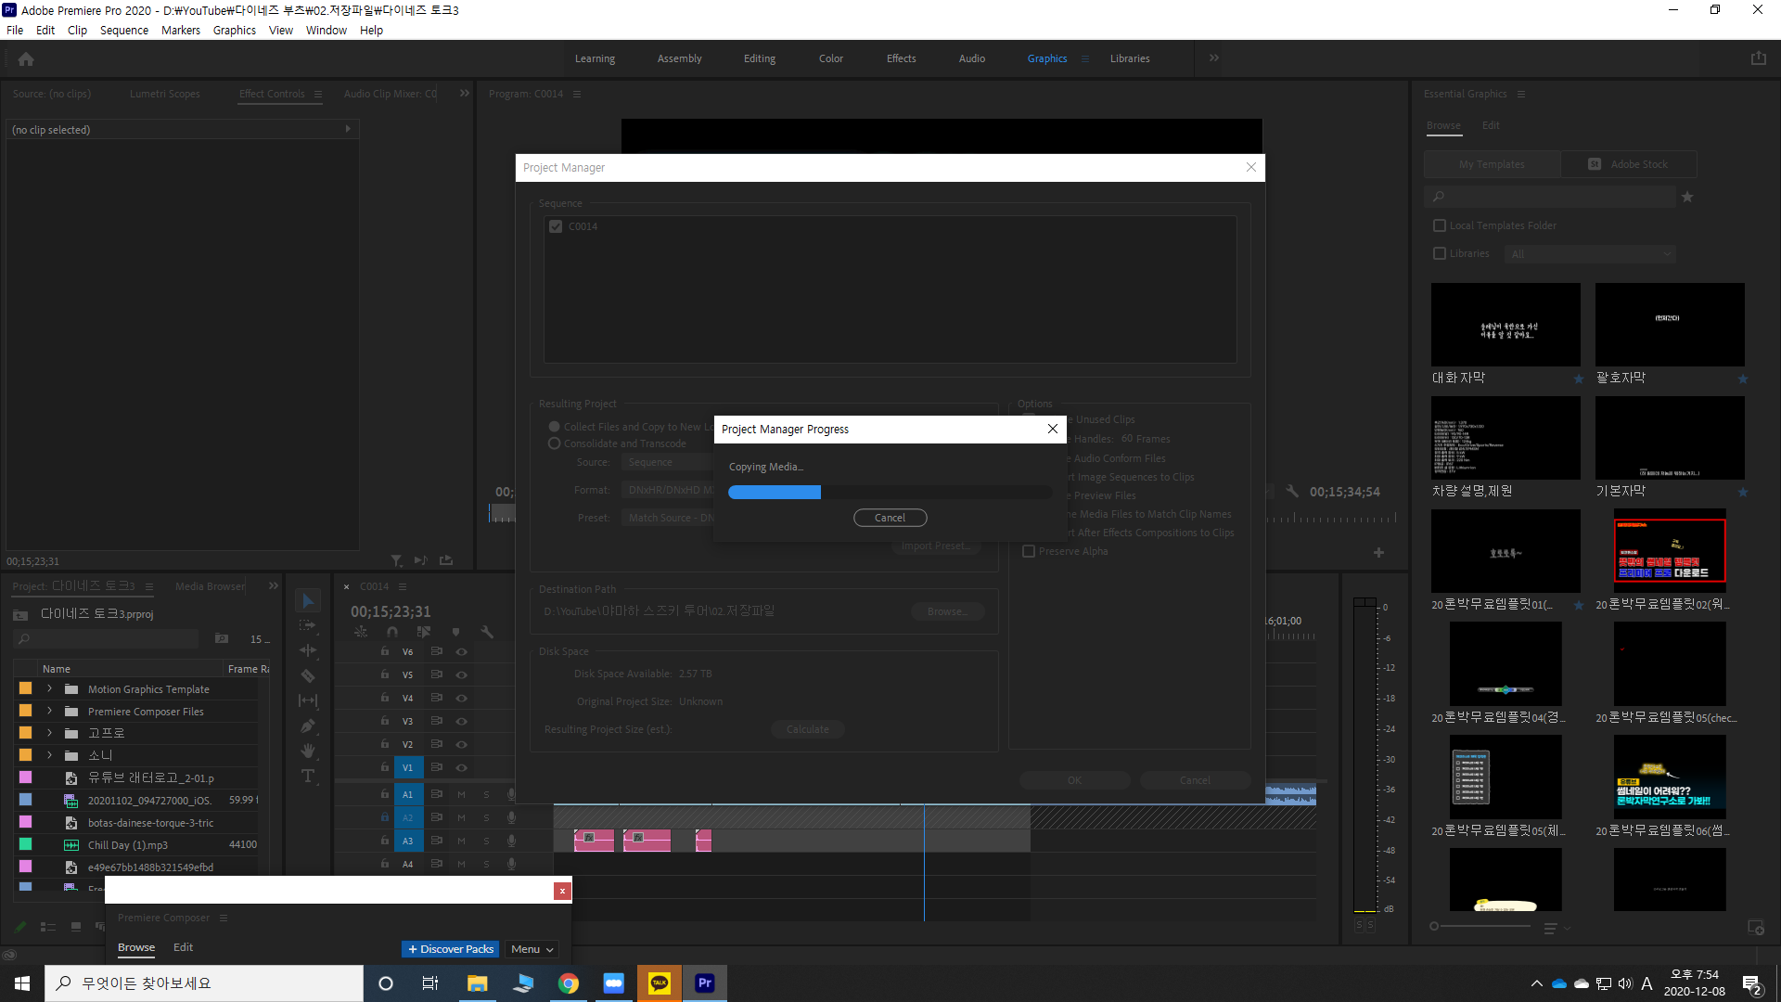Click the Voice-over record mic on track A1
Image resolution: width=1781 pixels, height=1002 pixels.
[x=511, y=794]
